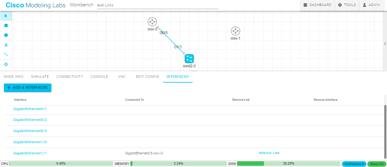Click Add 4 Interfaces button
387x167 pixels.
click(x=28, y=88)
